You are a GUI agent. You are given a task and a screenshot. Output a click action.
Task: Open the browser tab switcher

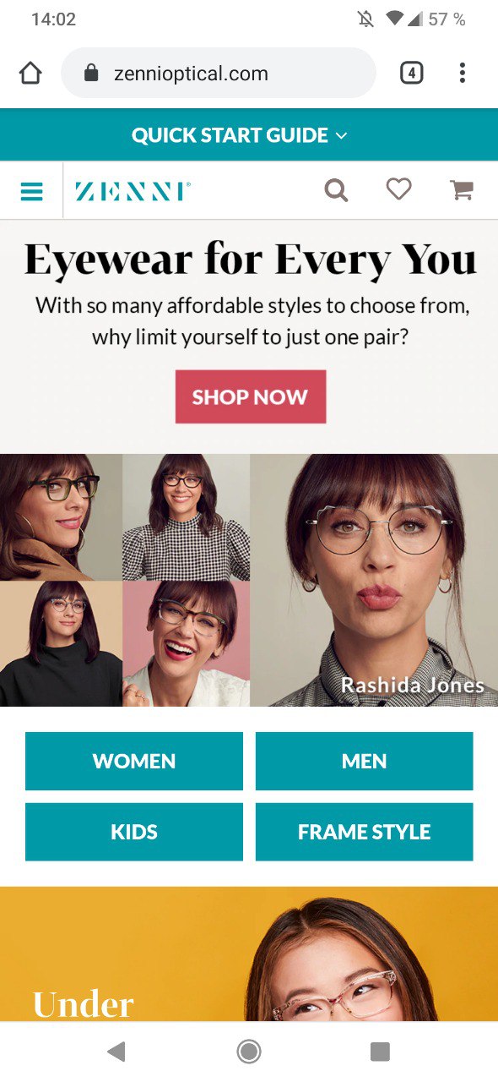click(x=411, y=74)
